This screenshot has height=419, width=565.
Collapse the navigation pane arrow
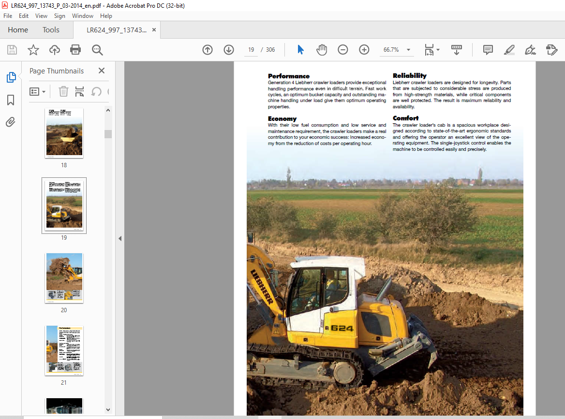(x=120, y=238)
